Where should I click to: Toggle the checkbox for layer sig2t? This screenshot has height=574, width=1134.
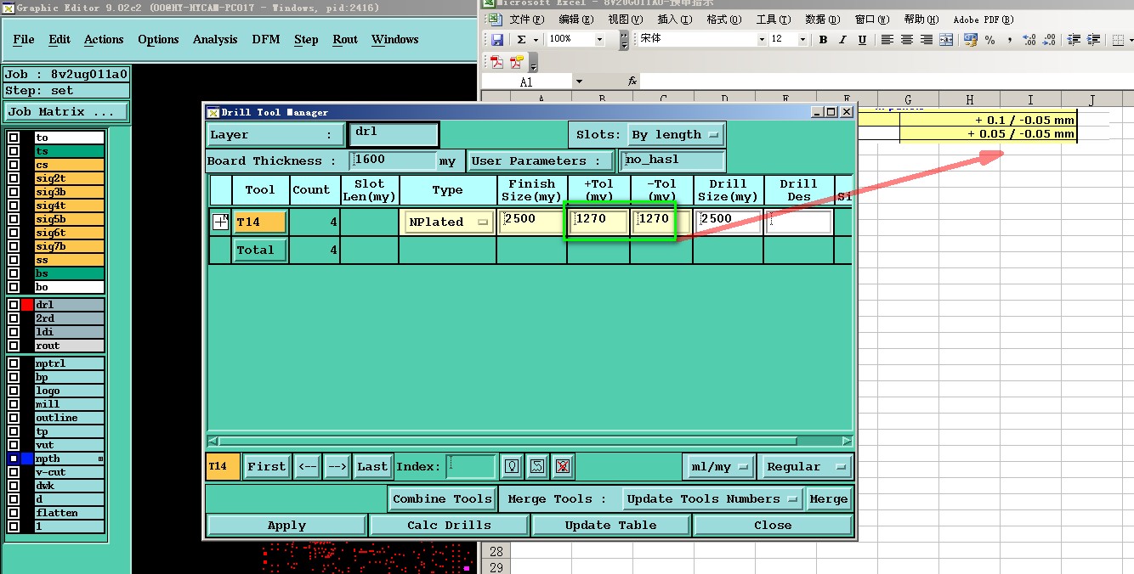(14, 178)
